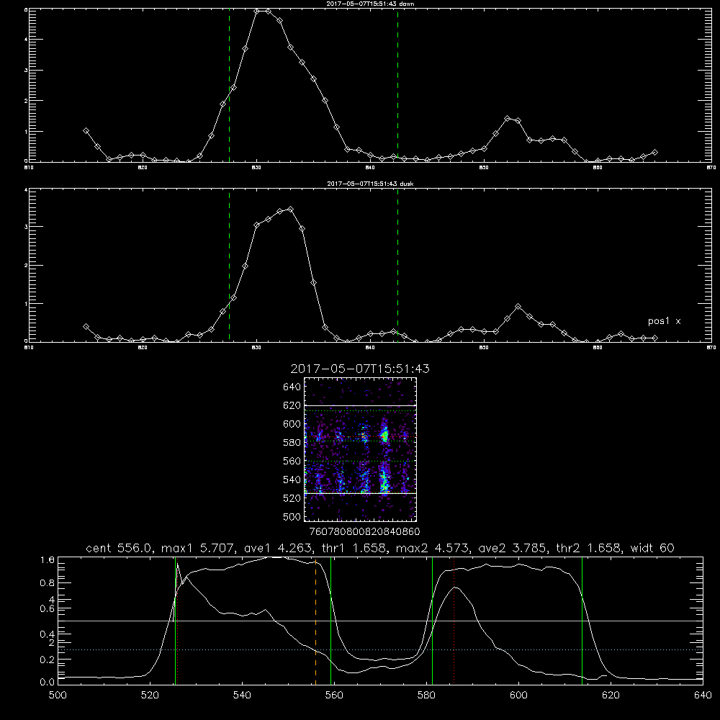This screenshot has height=720, width=720.
Task: Click the '0.2' y-axis label of the bottom plot
Action: (48, 660)
